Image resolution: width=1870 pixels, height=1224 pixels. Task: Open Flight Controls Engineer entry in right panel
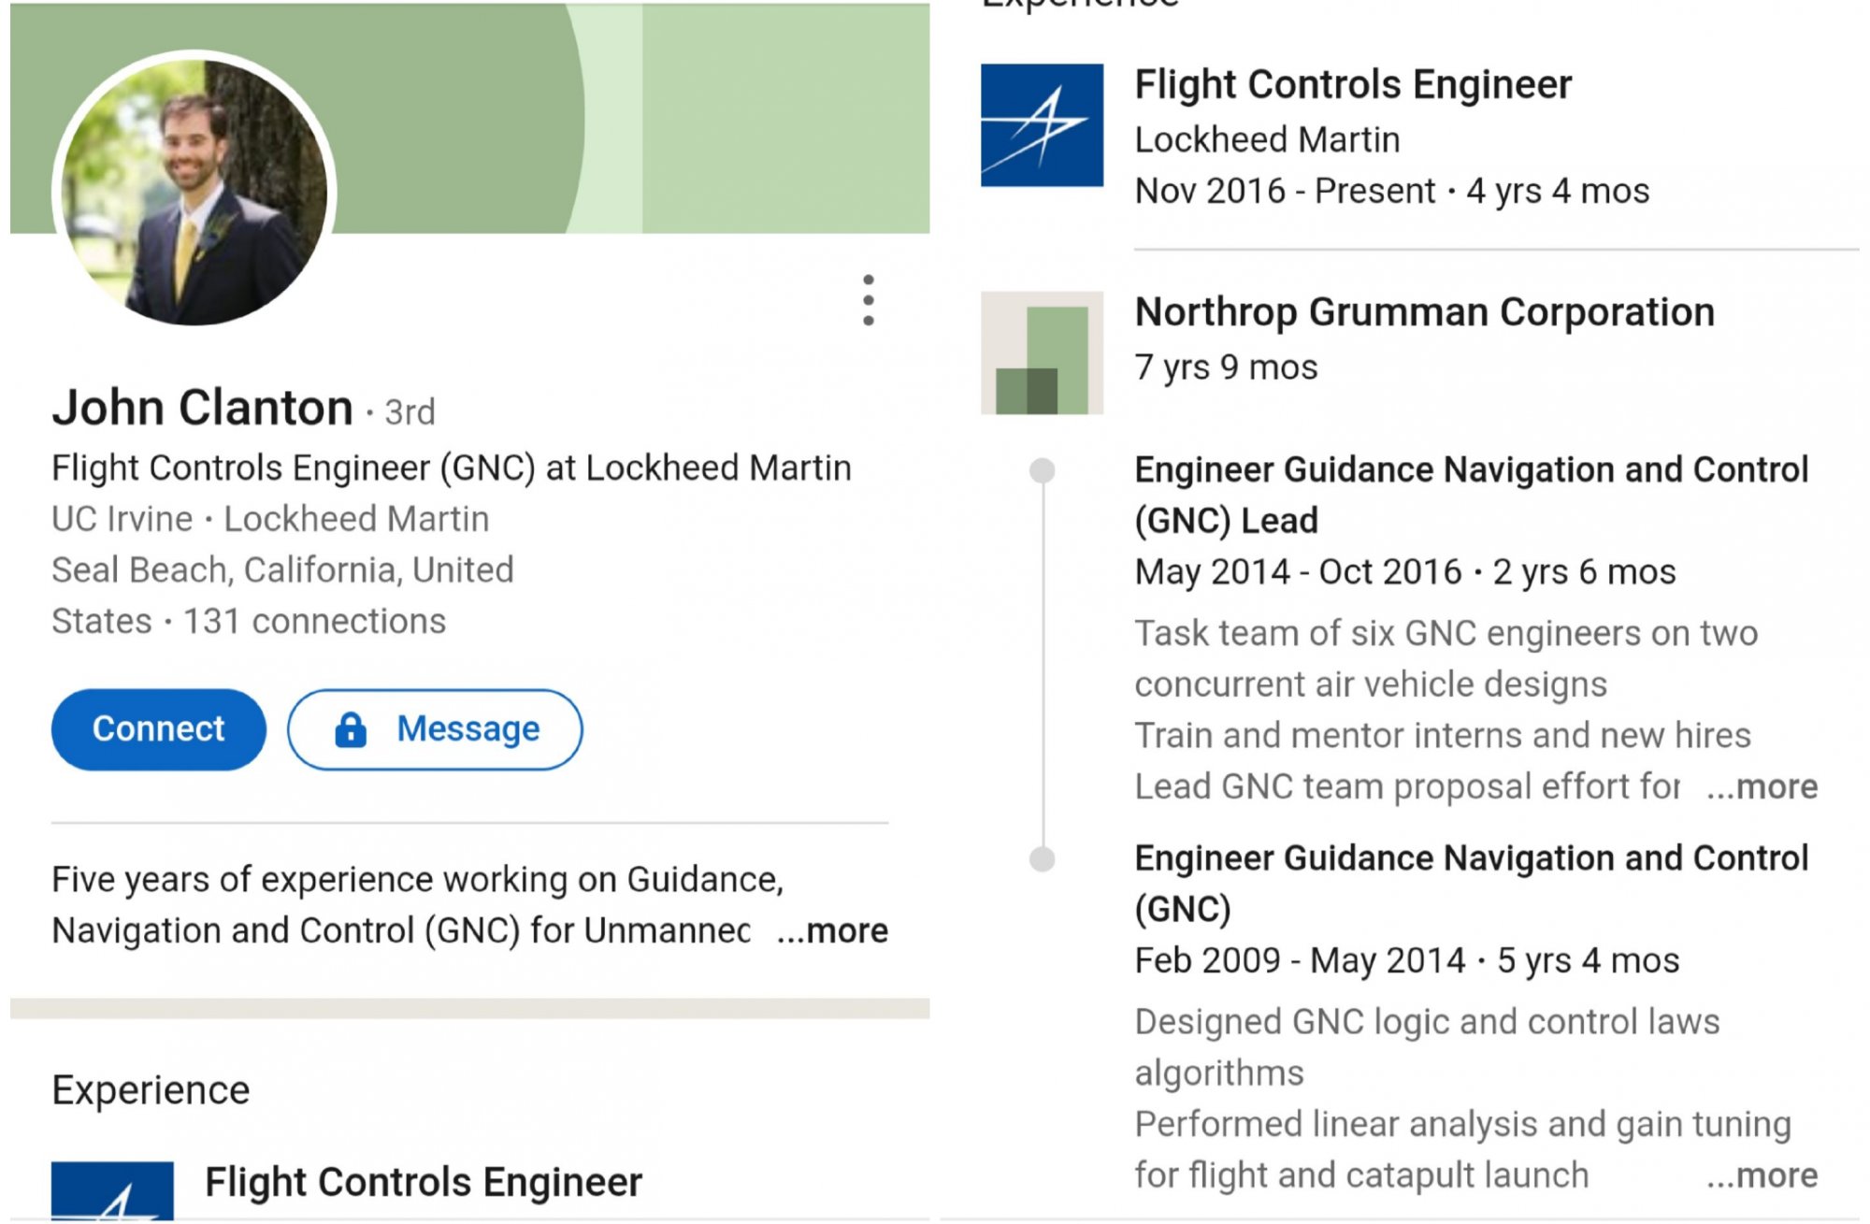(1353, 84)
